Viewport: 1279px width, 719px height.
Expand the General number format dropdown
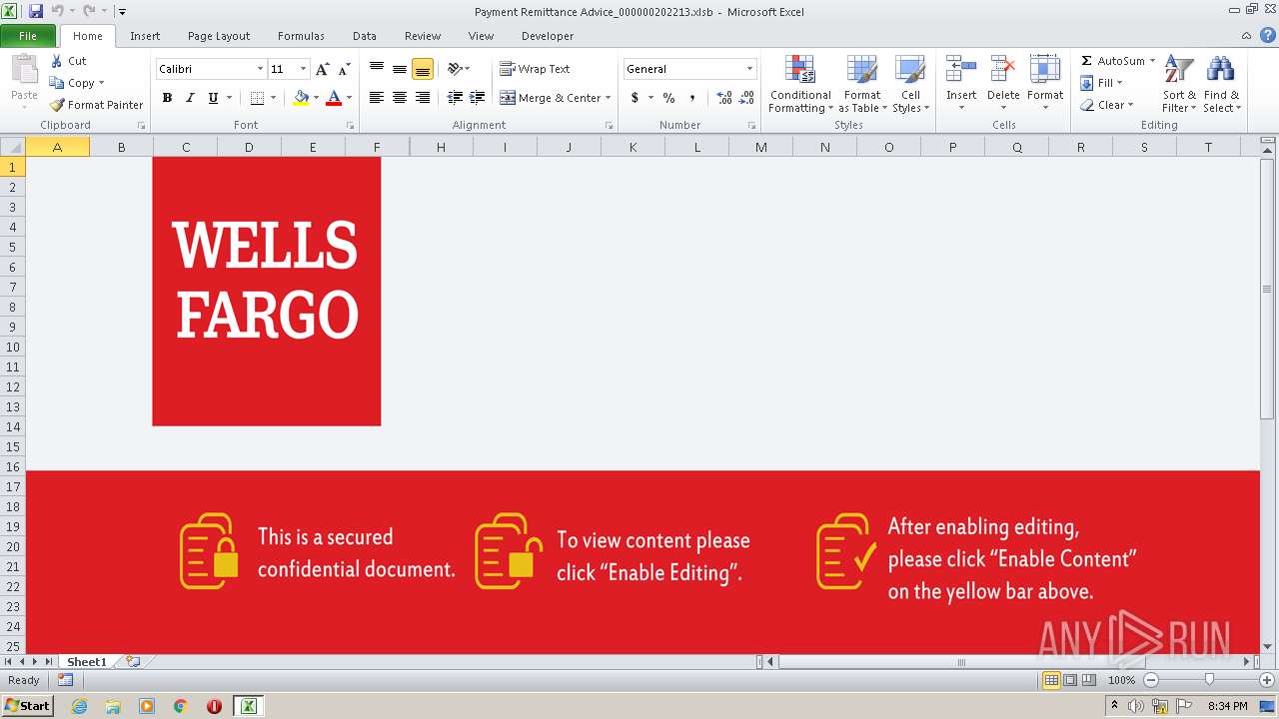click(749, 69)
